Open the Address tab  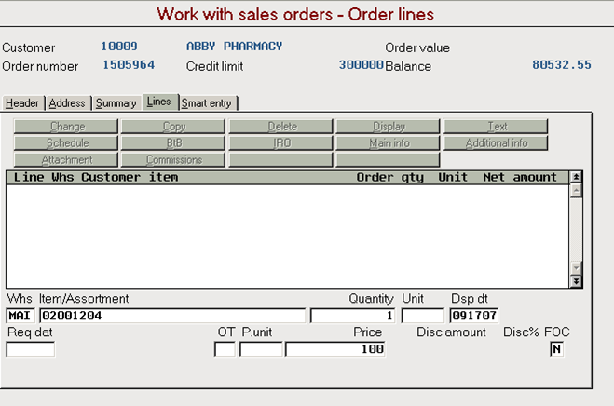click(x=67, y=103)
